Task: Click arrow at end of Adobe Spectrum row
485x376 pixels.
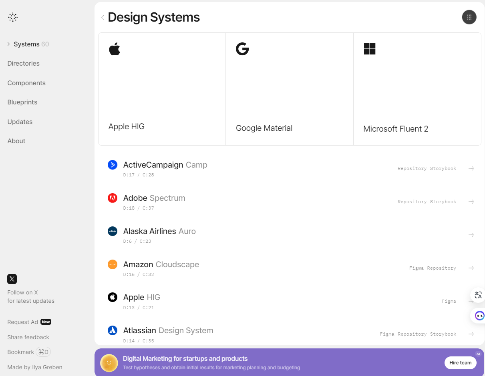Action: tap(471, 202)
